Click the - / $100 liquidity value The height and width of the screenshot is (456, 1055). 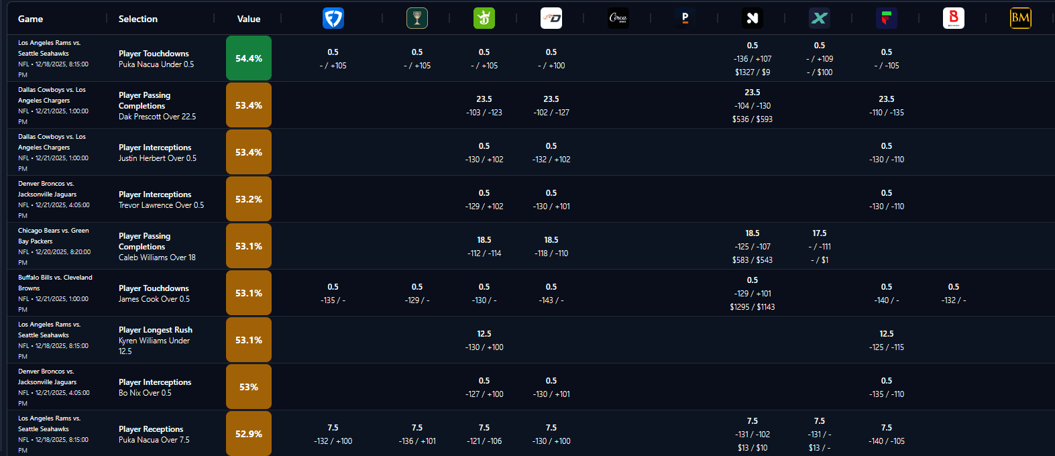pos(820,72)
